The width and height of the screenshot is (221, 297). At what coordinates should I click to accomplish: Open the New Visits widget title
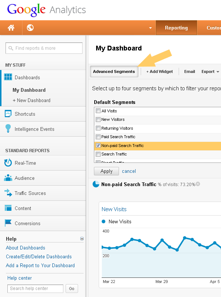click(x=114, y=209)
